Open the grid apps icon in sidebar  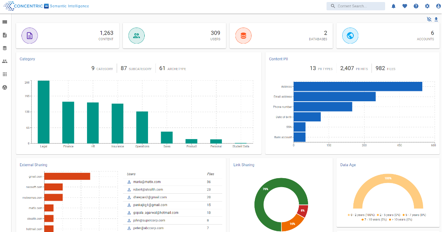(x=5, y=74)
